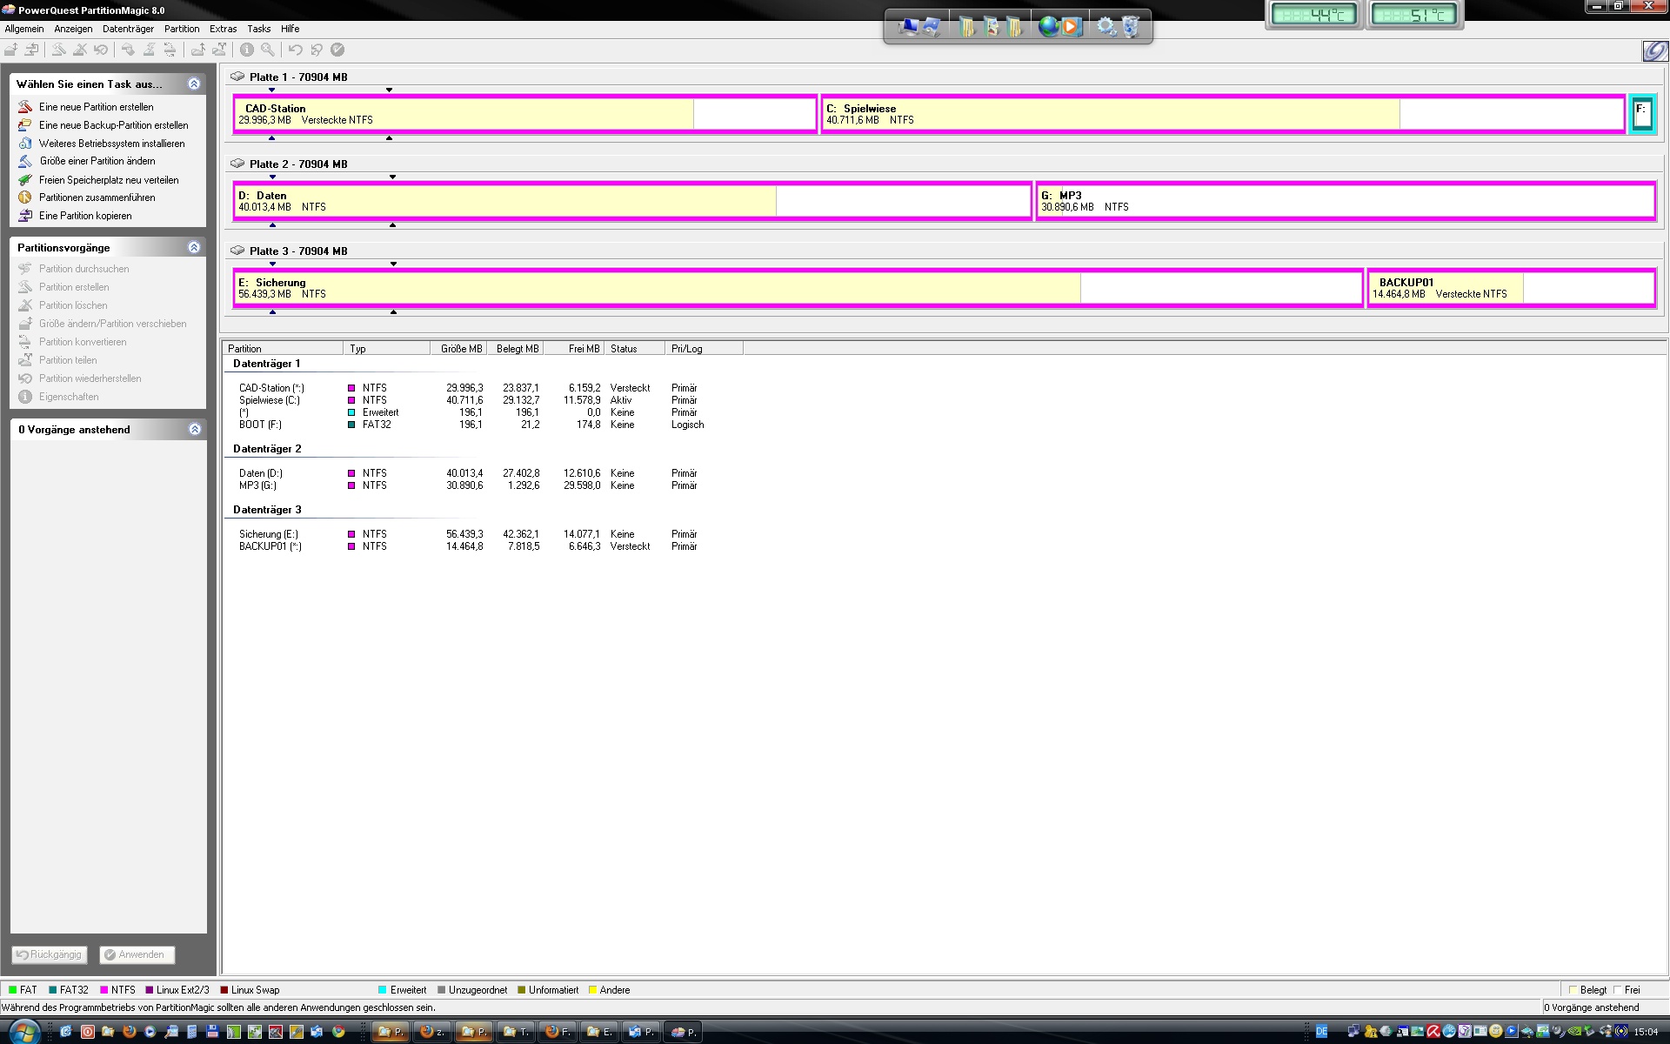
Task: Click the partition info toolbar icon
Action: [247, 50]
